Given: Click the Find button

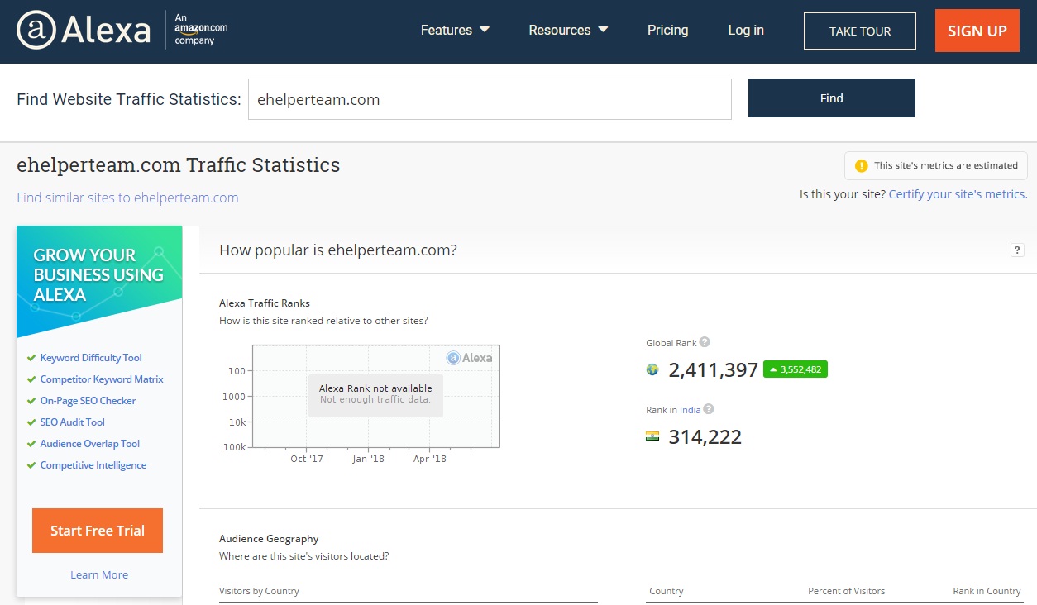Looking at the screenshot, I should [831, 98].
